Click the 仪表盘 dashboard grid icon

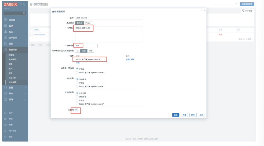coord(6,20)
